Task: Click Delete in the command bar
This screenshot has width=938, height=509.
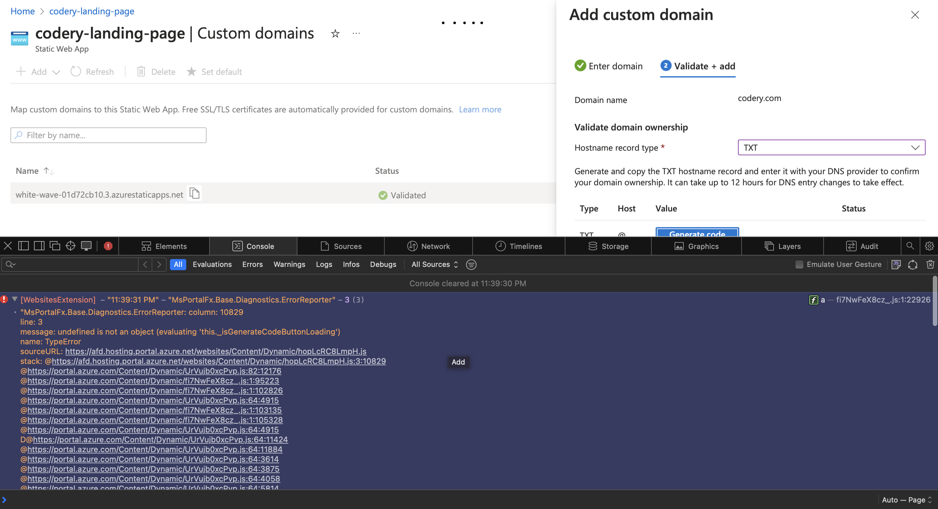Action: coord(156,72)
